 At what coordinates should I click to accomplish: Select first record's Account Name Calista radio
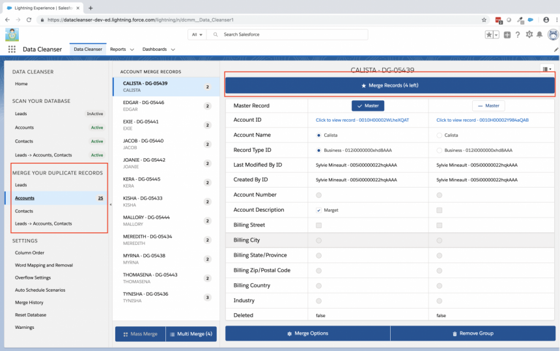pos(318,135)
